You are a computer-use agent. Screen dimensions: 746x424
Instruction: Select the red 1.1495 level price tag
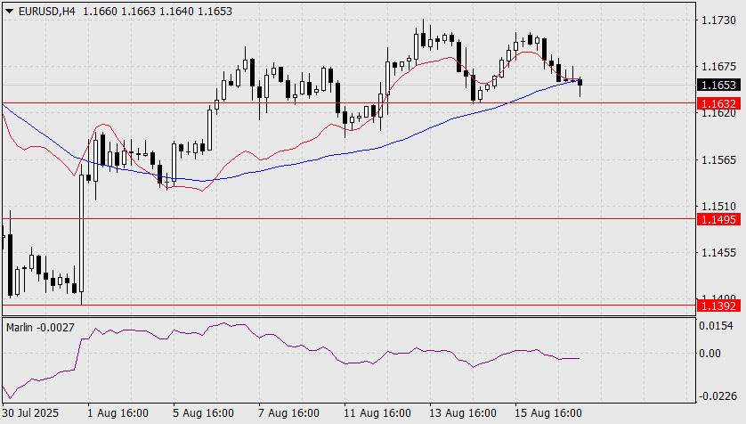719,219
